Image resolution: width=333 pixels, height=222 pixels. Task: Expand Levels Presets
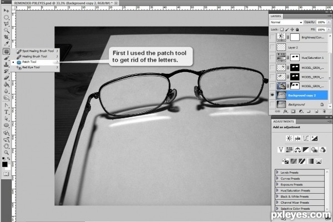pos(277,172)
